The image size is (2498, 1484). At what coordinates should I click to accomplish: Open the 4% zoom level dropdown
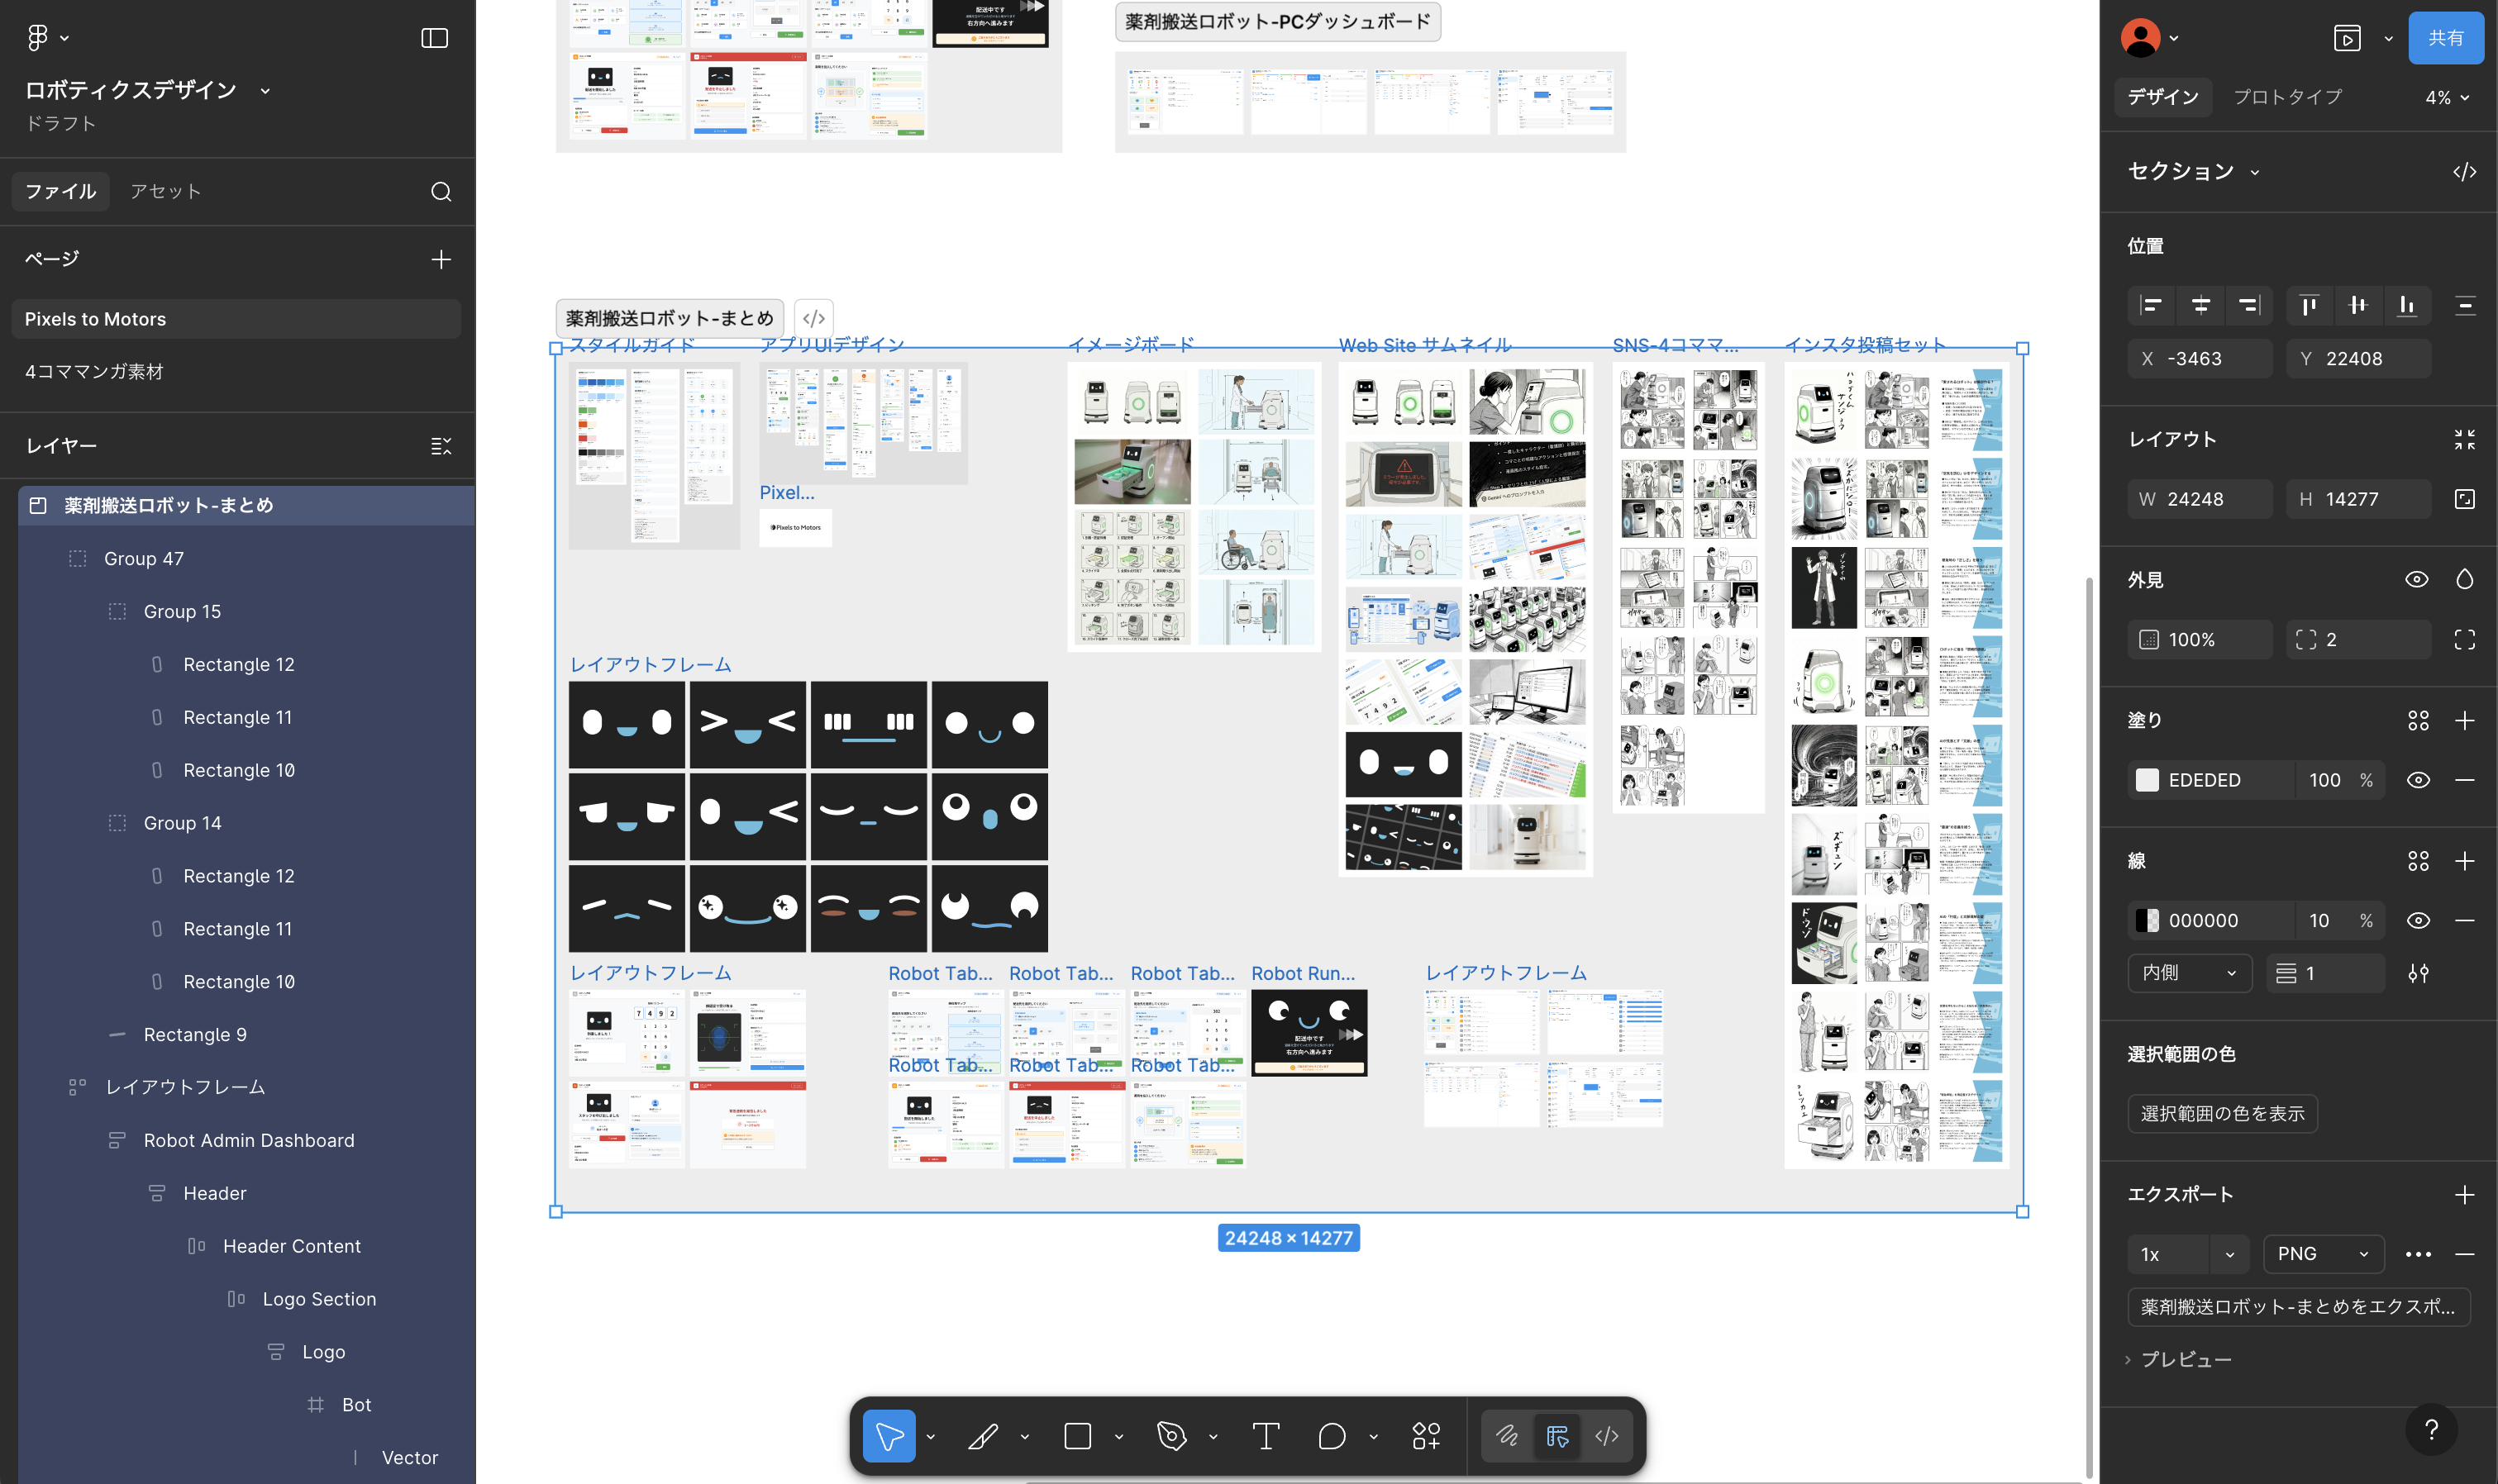[x=2447, y=97]
